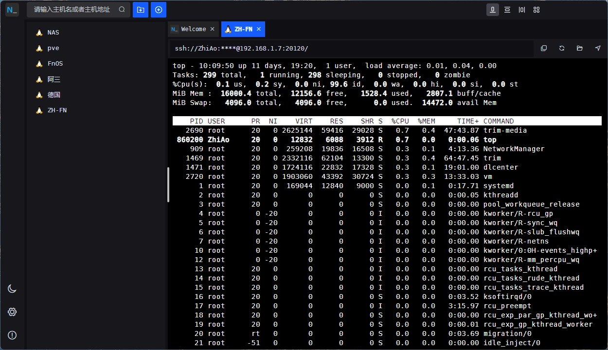The height and width of the screenshot is (350, 608).
Task: Click the "Tasks:" label in the terminal
Action: [186, 75]
